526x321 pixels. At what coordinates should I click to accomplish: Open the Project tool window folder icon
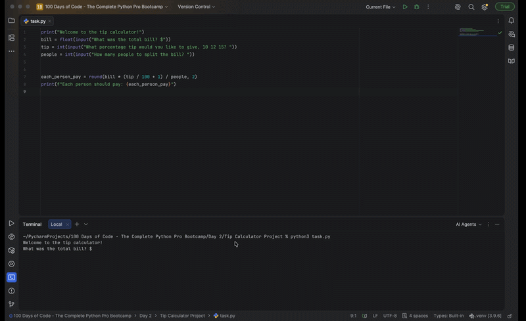click(11, 21)
